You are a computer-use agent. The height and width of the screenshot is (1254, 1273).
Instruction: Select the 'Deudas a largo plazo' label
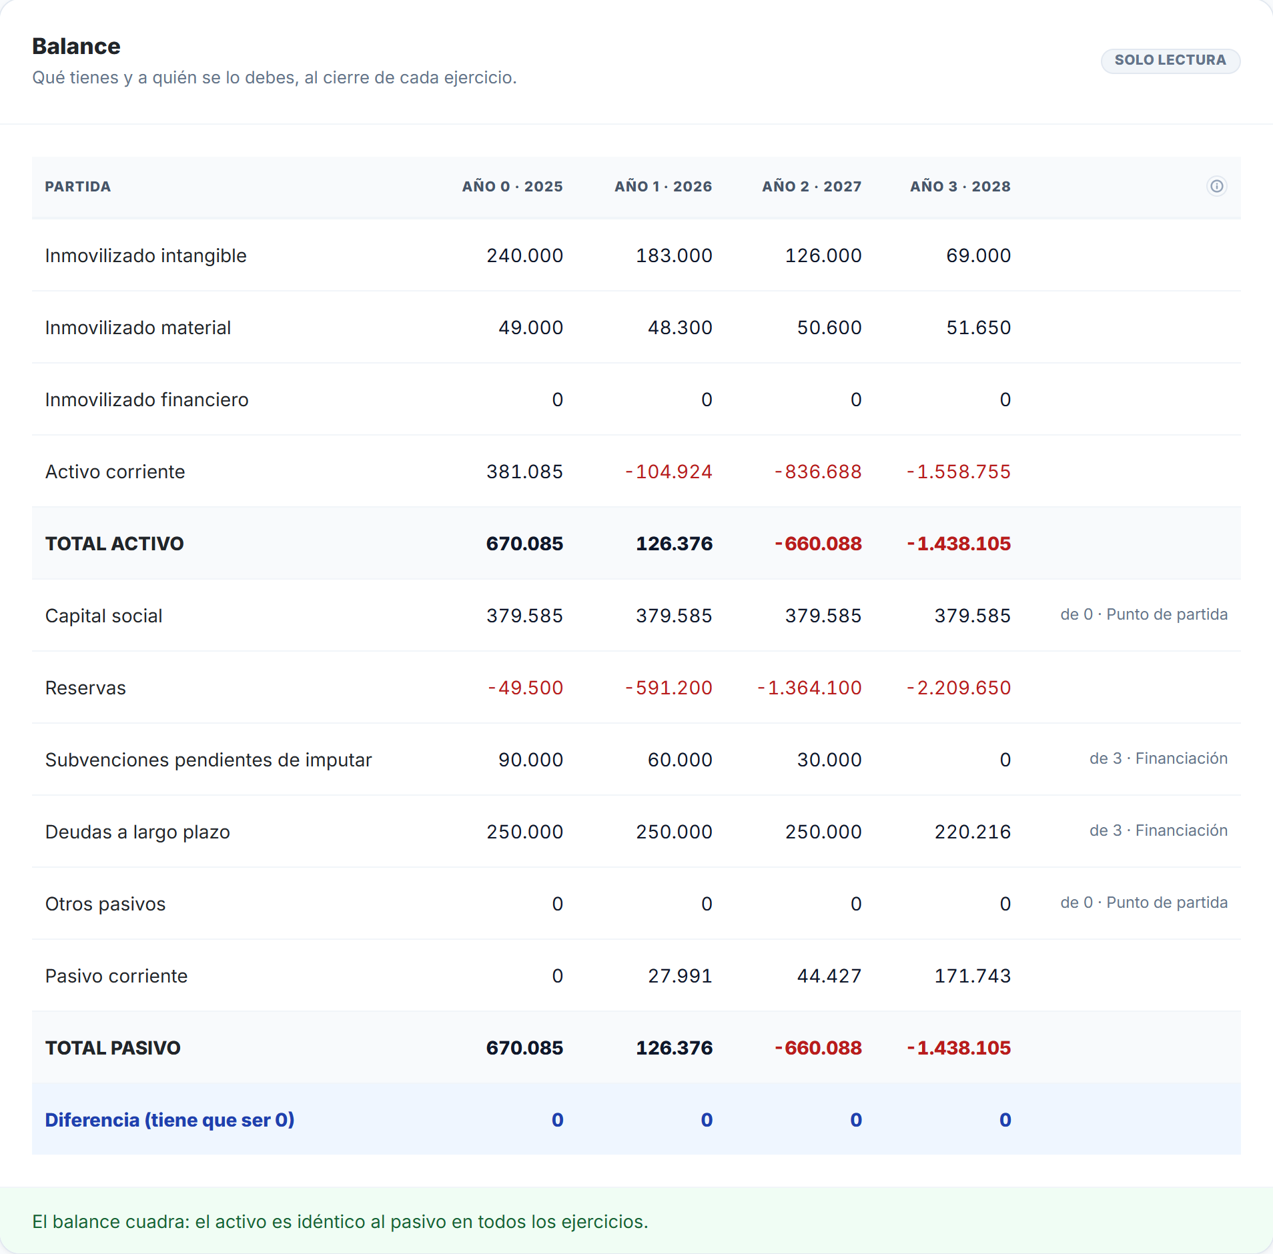tap(137, 832)
